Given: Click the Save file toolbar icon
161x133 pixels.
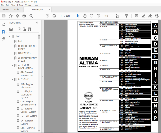Looking at the screenshot, I should [x=4, y=16].
